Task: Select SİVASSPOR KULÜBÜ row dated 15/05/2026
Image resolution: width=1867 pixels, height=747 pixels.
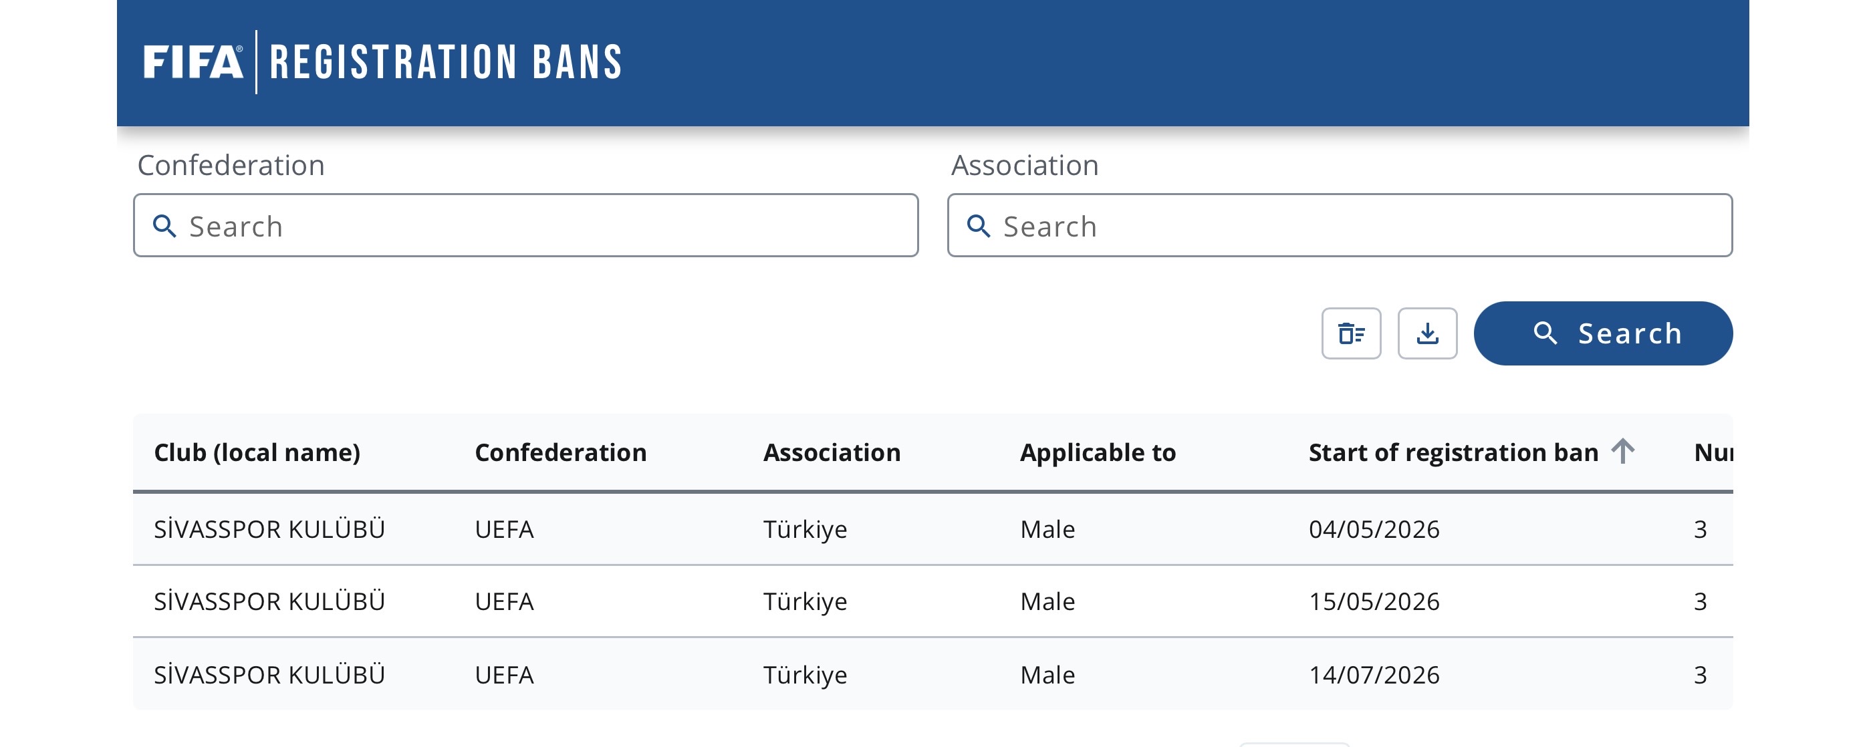Action: coord(932,601)
